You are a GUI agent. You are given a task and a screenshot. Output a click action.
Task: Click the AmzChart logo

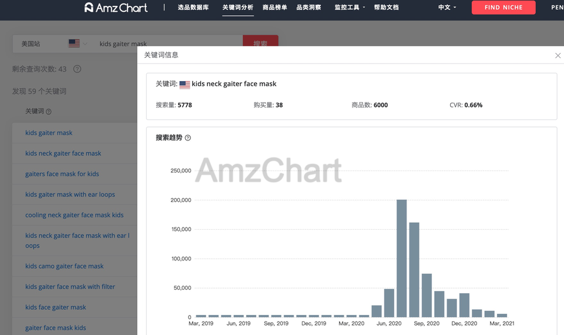(116, 8)
